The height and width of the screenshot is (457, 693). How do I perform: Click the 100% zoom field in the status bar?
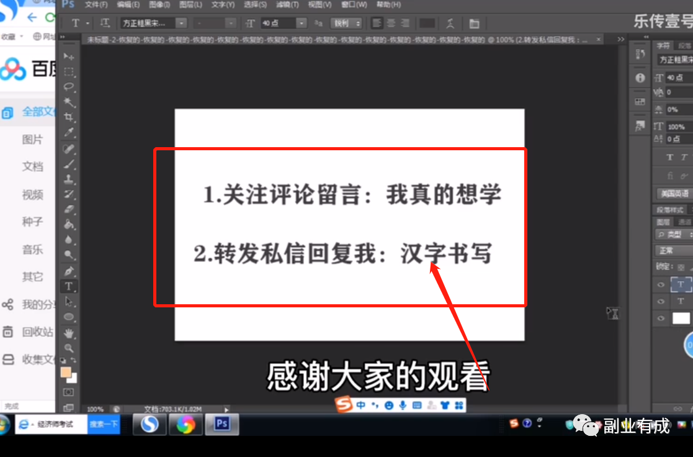pyautogui.click(x=94, y=409)
